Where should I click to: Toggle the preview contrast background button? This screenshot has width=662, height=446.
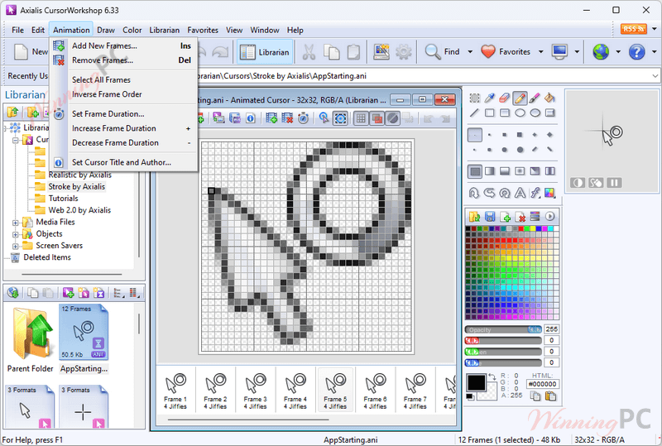pos(578,183)
